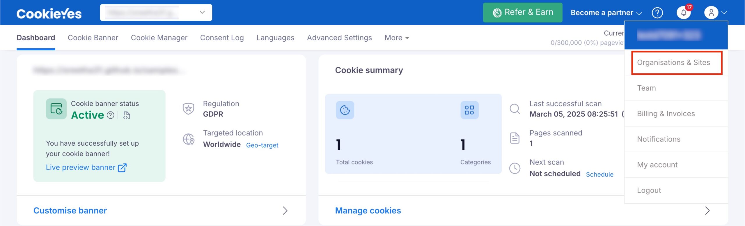
Task: Click the Live preview external link icon
Action: 122,168
